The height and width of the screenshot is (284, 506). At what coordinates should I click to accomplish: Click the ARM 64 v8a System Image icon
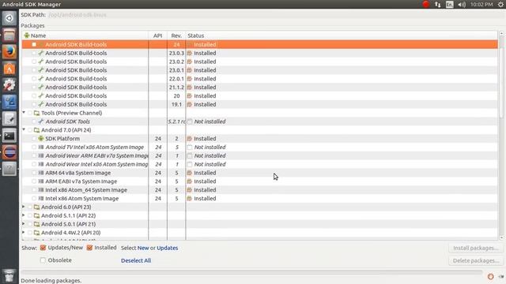click(41, 173)
